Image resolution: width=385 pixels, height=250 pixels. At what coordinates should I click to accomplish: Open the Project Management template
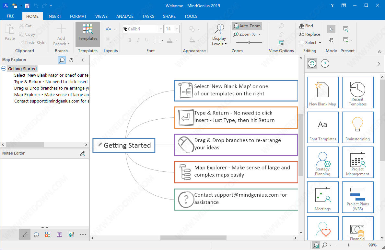(357, 162)
